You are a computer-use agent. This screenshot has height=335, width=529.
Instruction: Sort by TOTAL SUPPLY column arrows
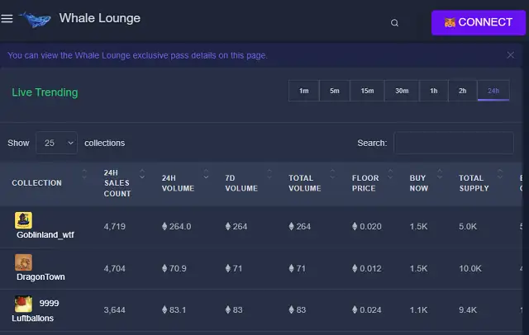(x=500, y=174)
